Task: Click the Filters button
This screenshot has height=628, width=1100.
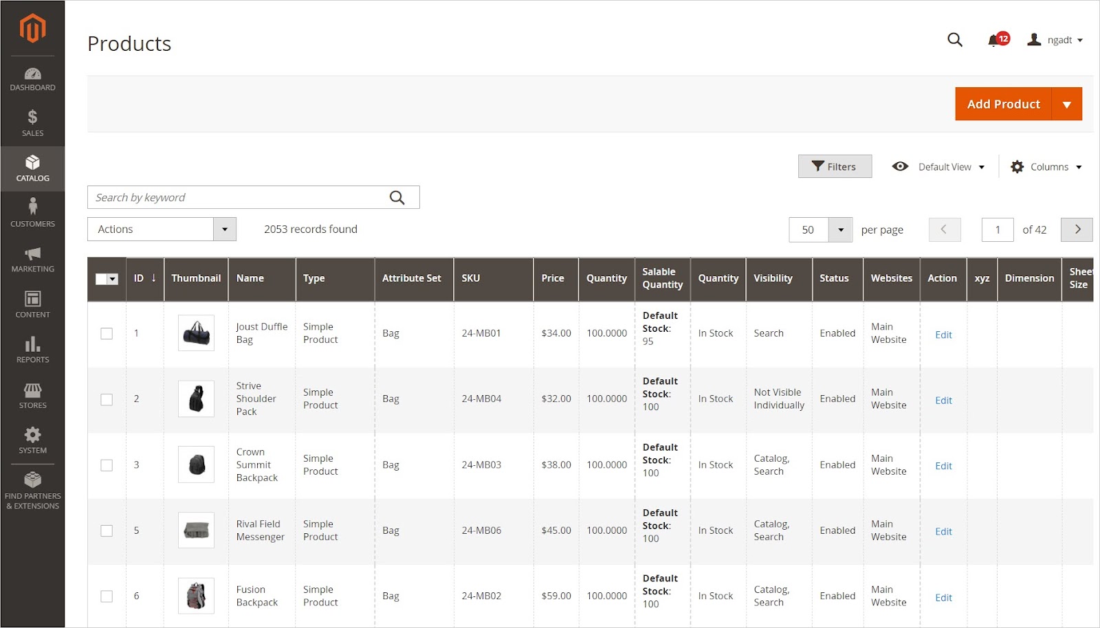Action: [834, 166]
